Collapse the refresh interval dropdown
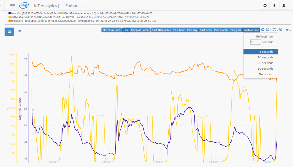The width and height of the screenshot is (293, 167). click(x=275, y=30)
